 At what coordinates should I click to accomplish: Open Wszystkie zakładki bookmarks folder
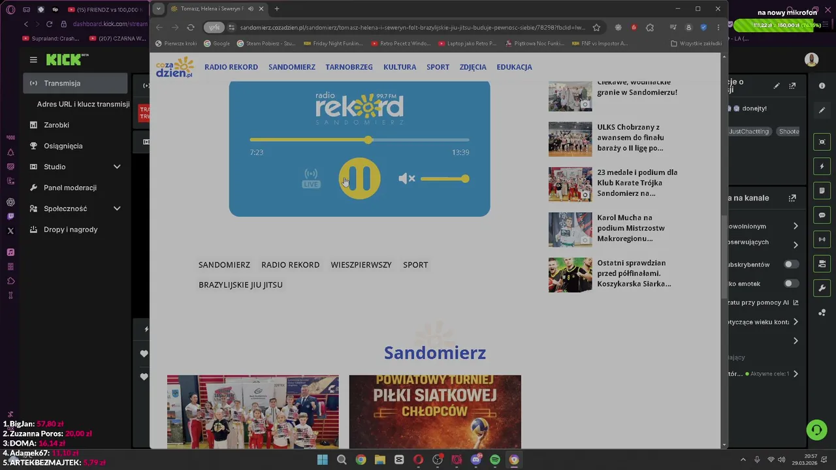pyautogui.click(x=696, y=44)
